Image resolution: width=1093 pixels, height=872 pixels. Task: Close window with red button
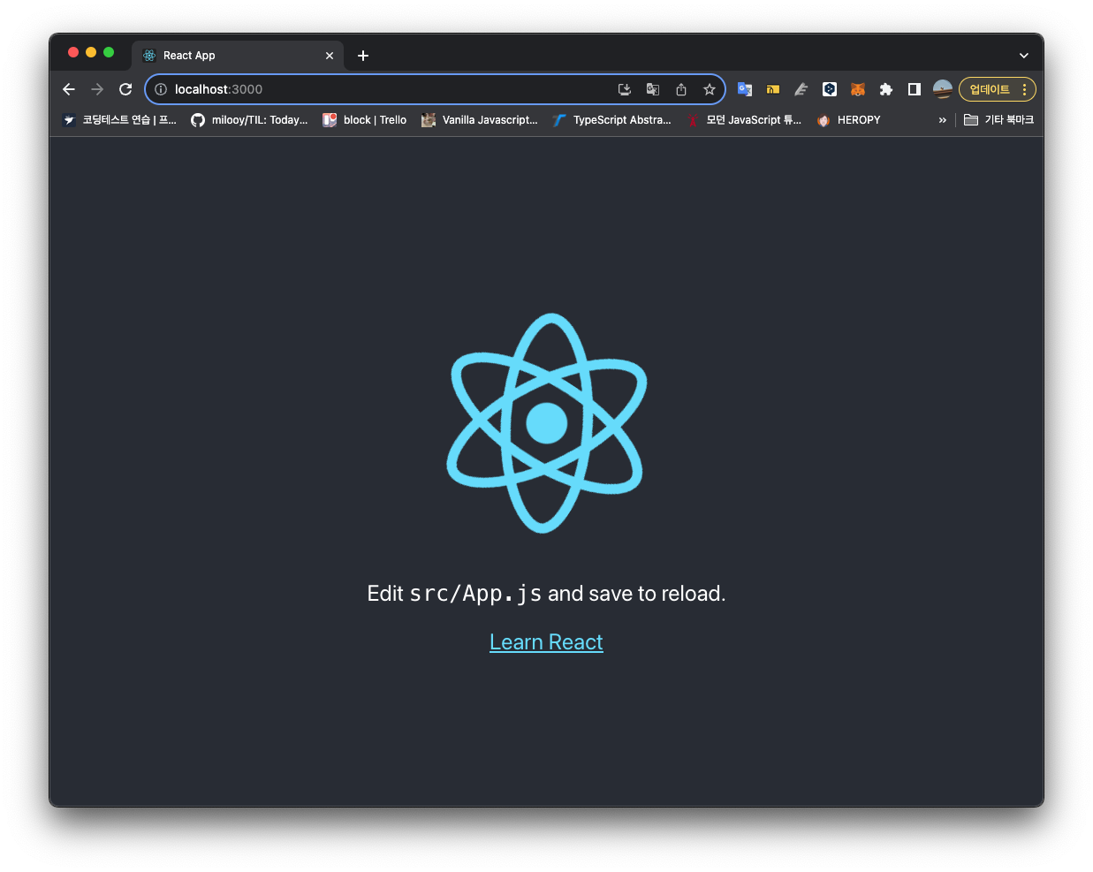[x=73, y=52]
